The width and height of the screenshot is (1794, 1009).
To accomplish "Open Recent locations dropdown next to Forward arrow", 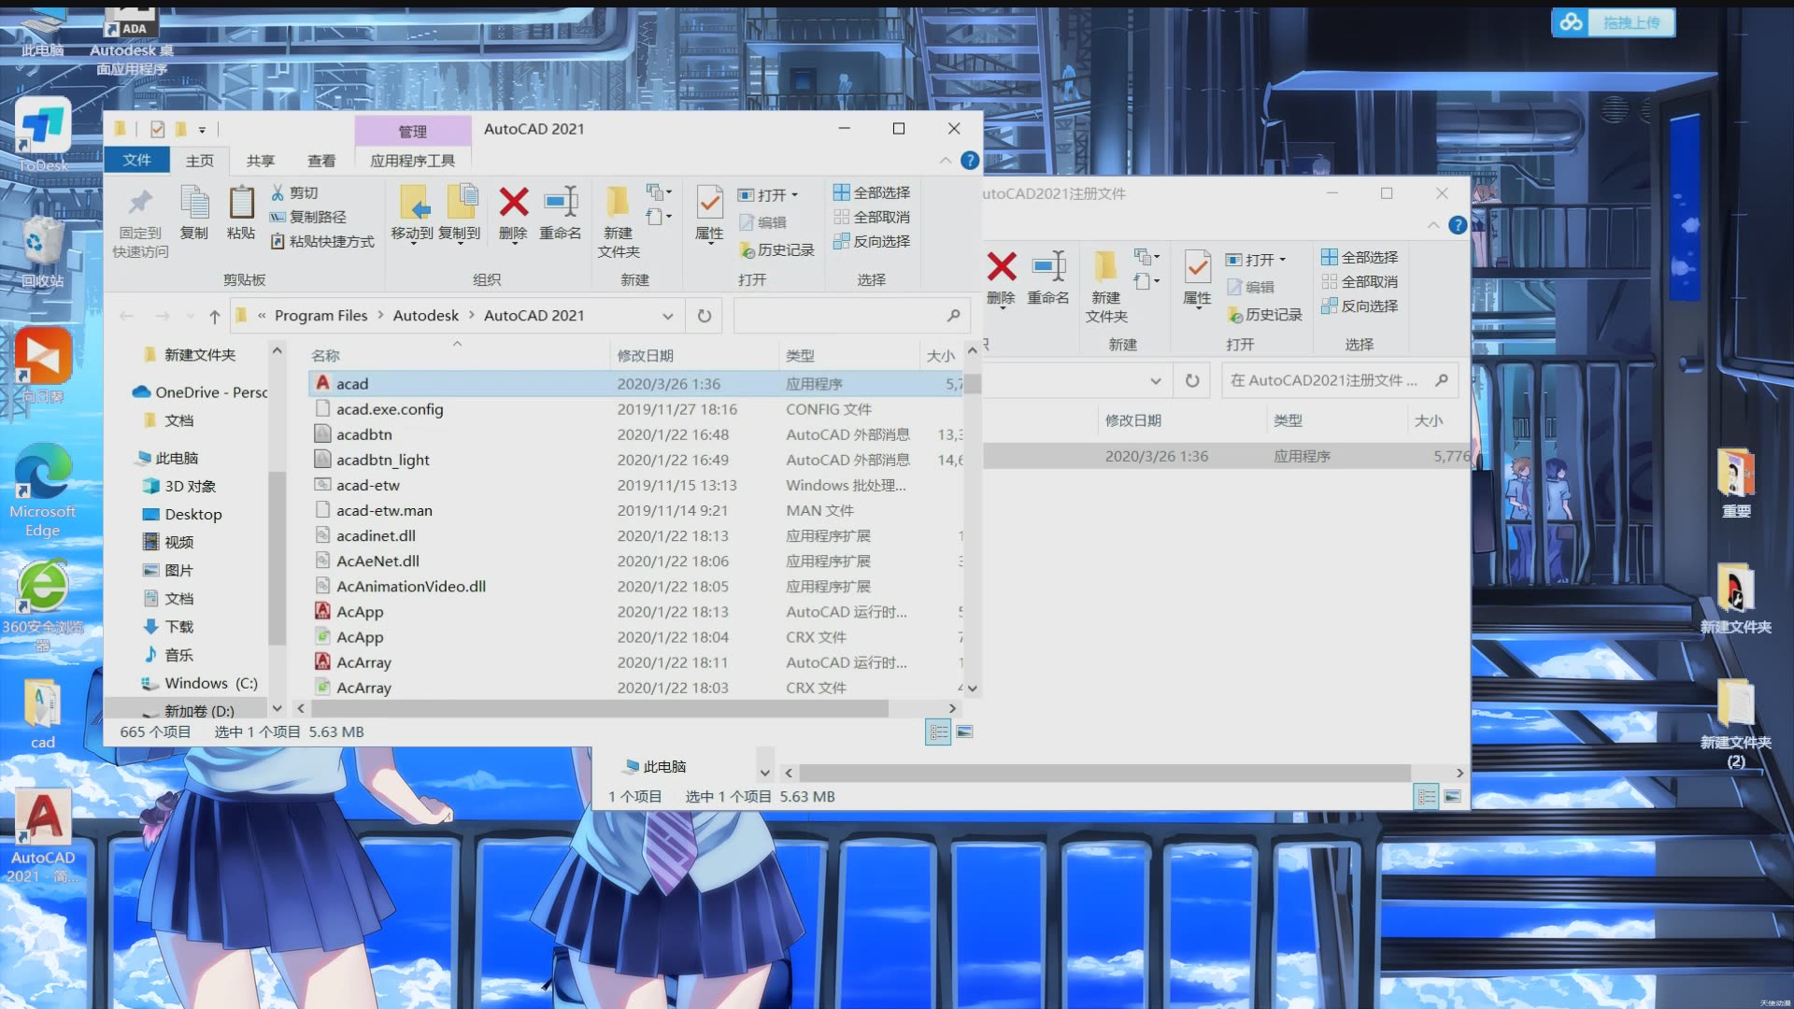I will [192, 316].
